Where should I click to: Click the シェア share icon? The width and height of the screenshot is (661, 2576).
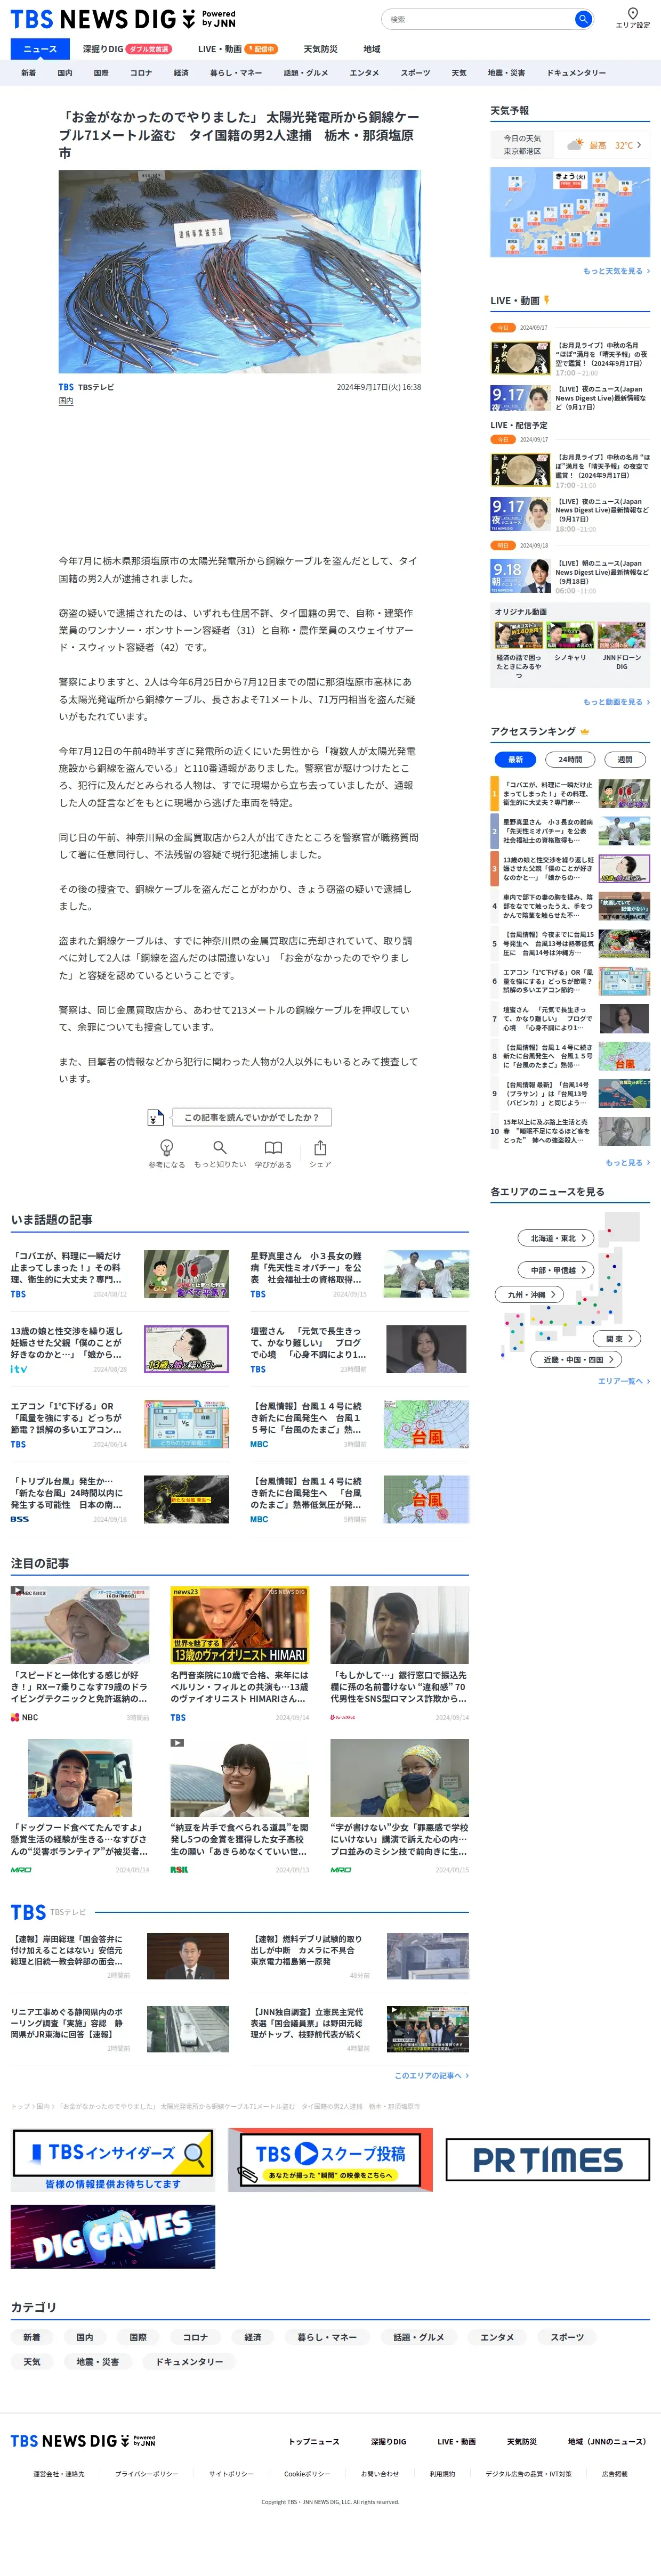click(320, 1147)
